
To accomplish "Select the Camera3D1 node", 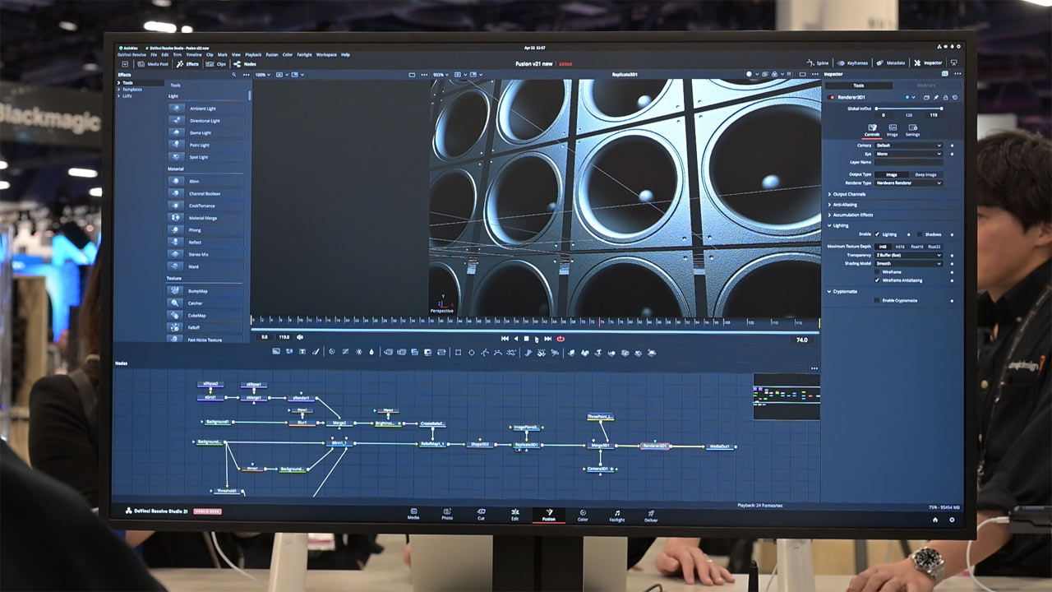I will coord(600,469).
